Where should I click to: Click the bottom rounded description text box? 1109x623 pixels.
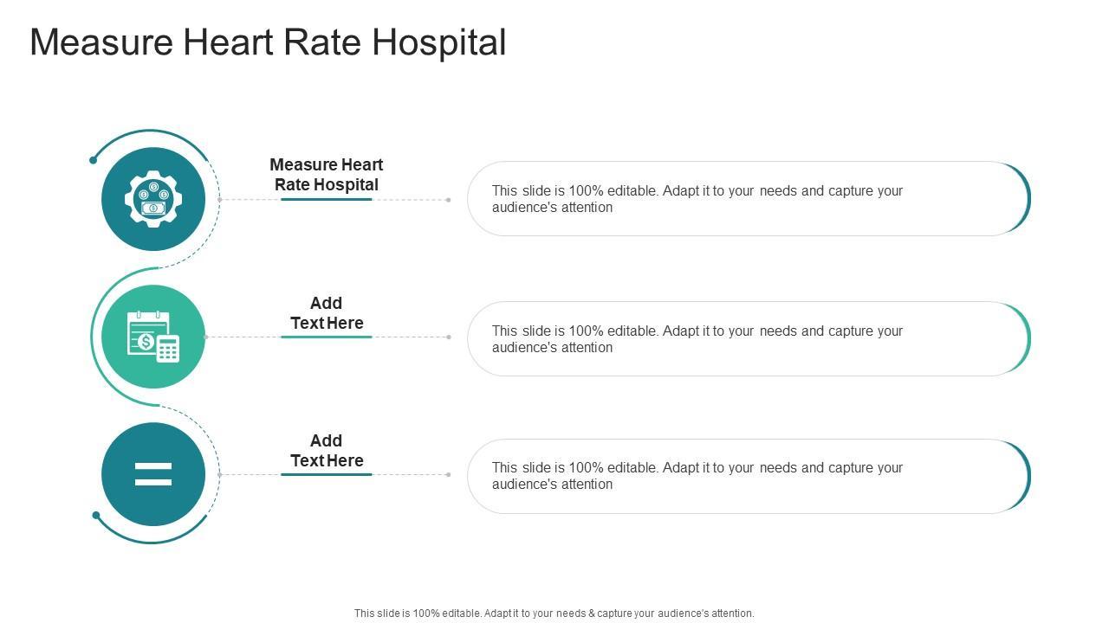coord(745,476)
